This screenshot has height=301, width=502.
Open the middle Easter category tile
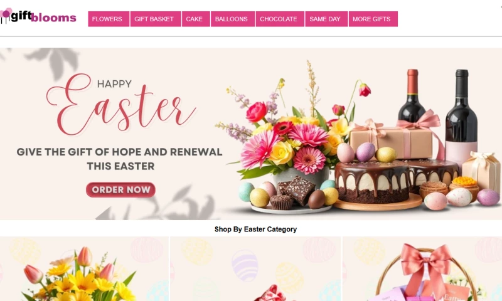click(x=255, y=268)
